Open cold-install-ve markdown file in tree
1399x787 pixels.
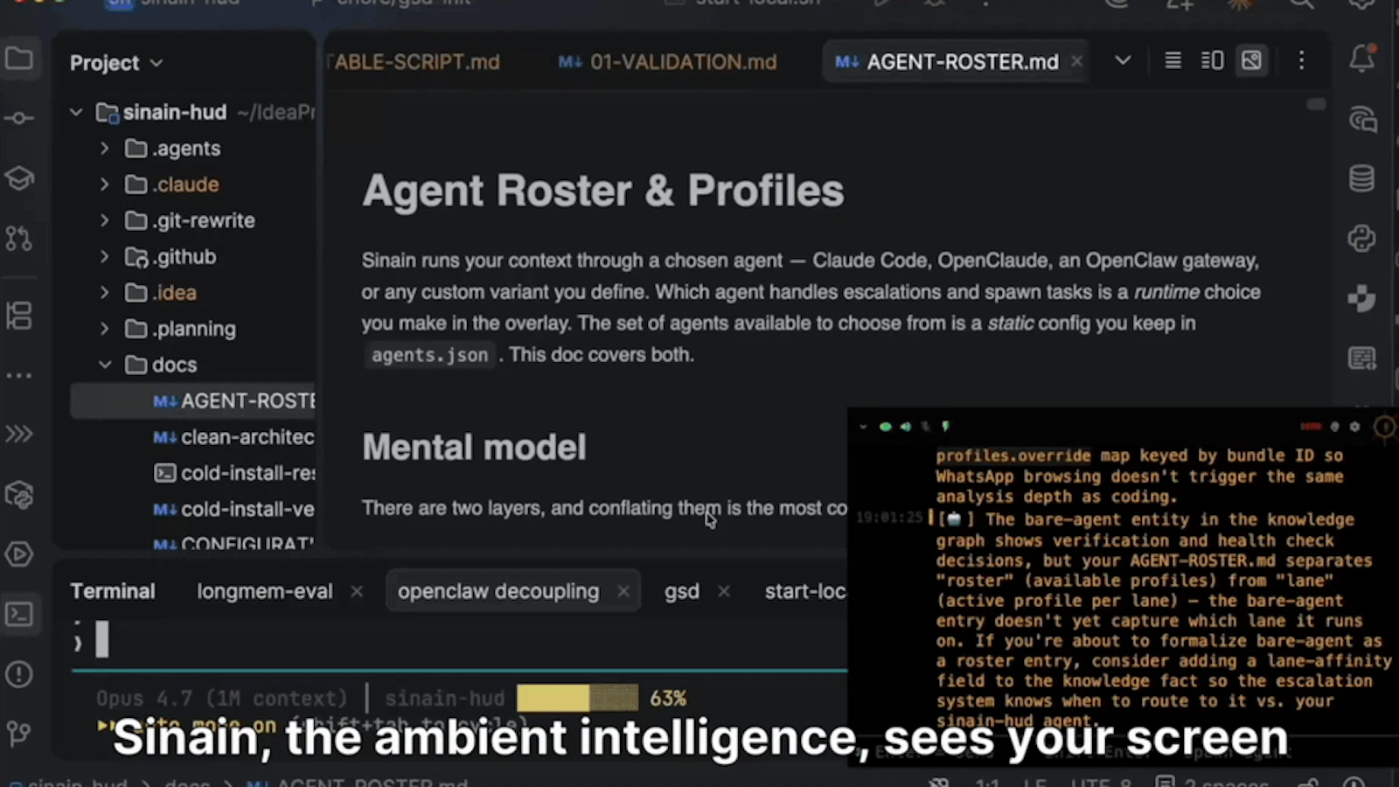tap(233, 509)
